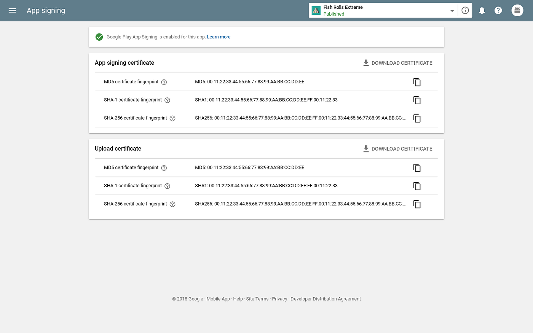Copy Upload certificate SHA-1 fingerprint

coord(417,186)
